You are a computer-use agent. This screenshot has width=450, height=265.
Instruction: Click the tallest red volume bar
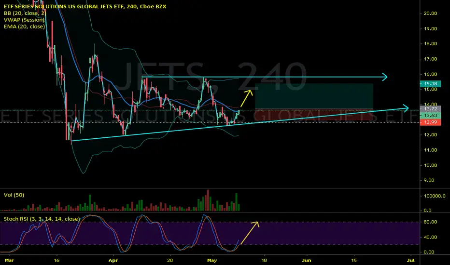click(208, 200)
